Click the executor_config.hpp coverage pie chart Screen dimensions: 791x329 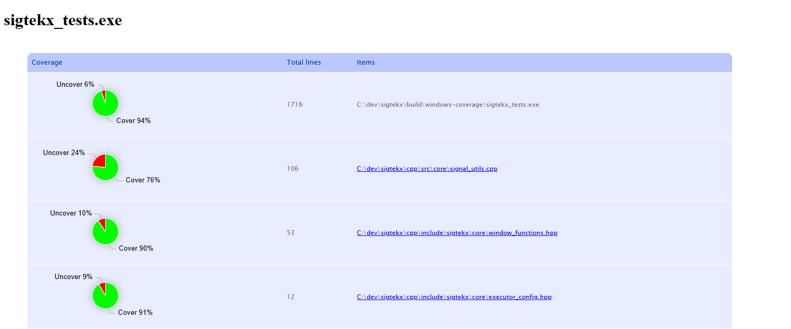pos(105,295)
